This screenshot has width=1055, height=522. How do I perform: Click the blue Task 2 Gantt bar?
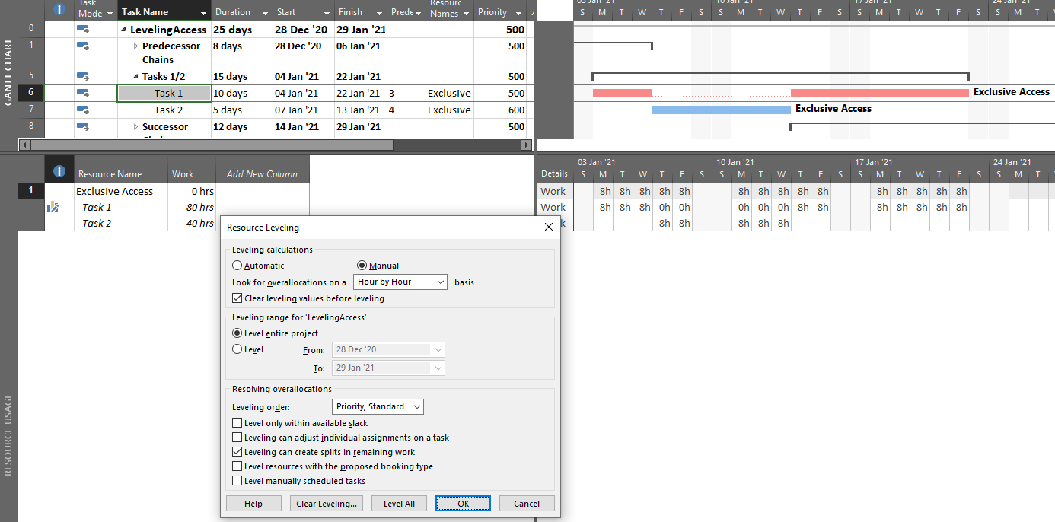click(721, 110)
